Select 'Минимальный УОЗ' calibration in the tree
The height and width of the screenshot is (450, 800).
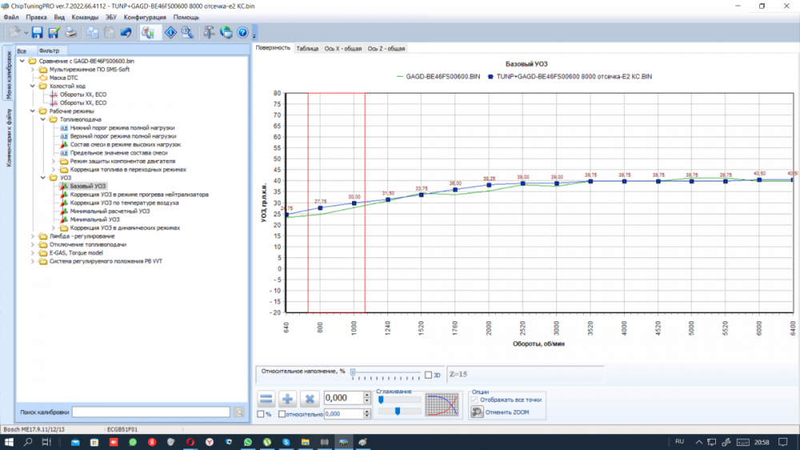94,219
